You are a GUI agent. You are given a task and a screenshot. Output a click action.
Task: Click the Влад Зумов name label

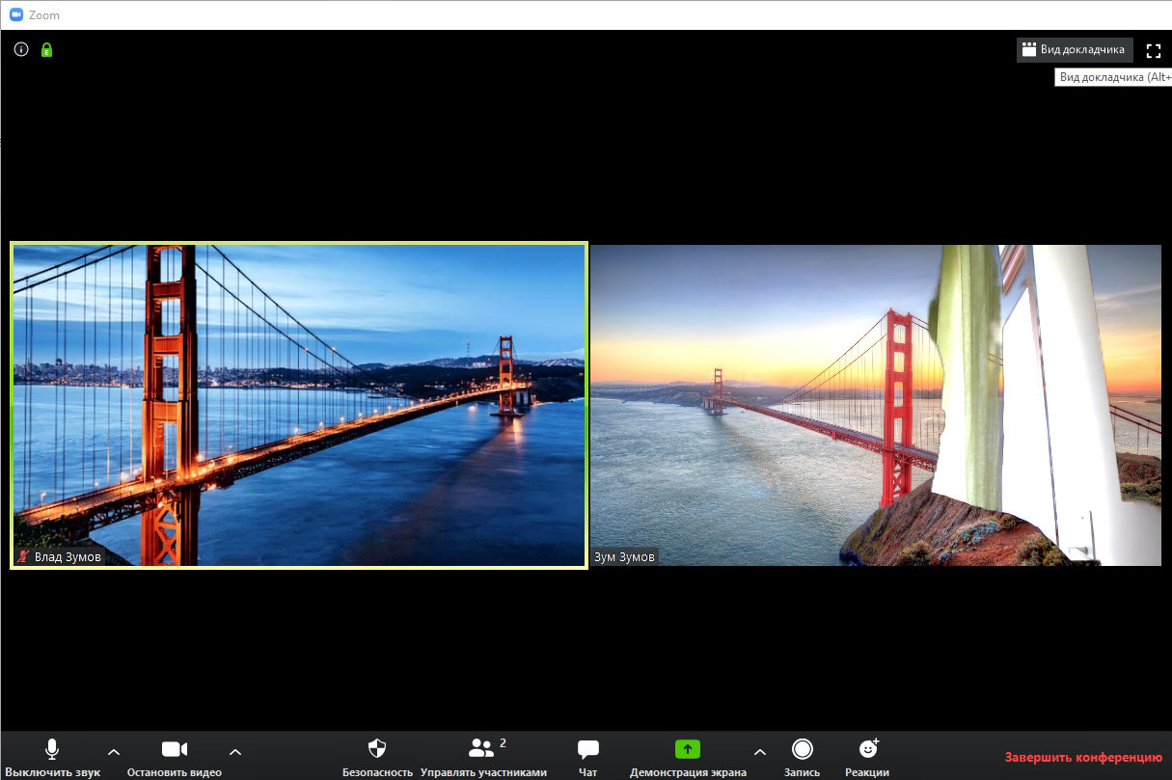pyautogui.click(x=68, y=557)
